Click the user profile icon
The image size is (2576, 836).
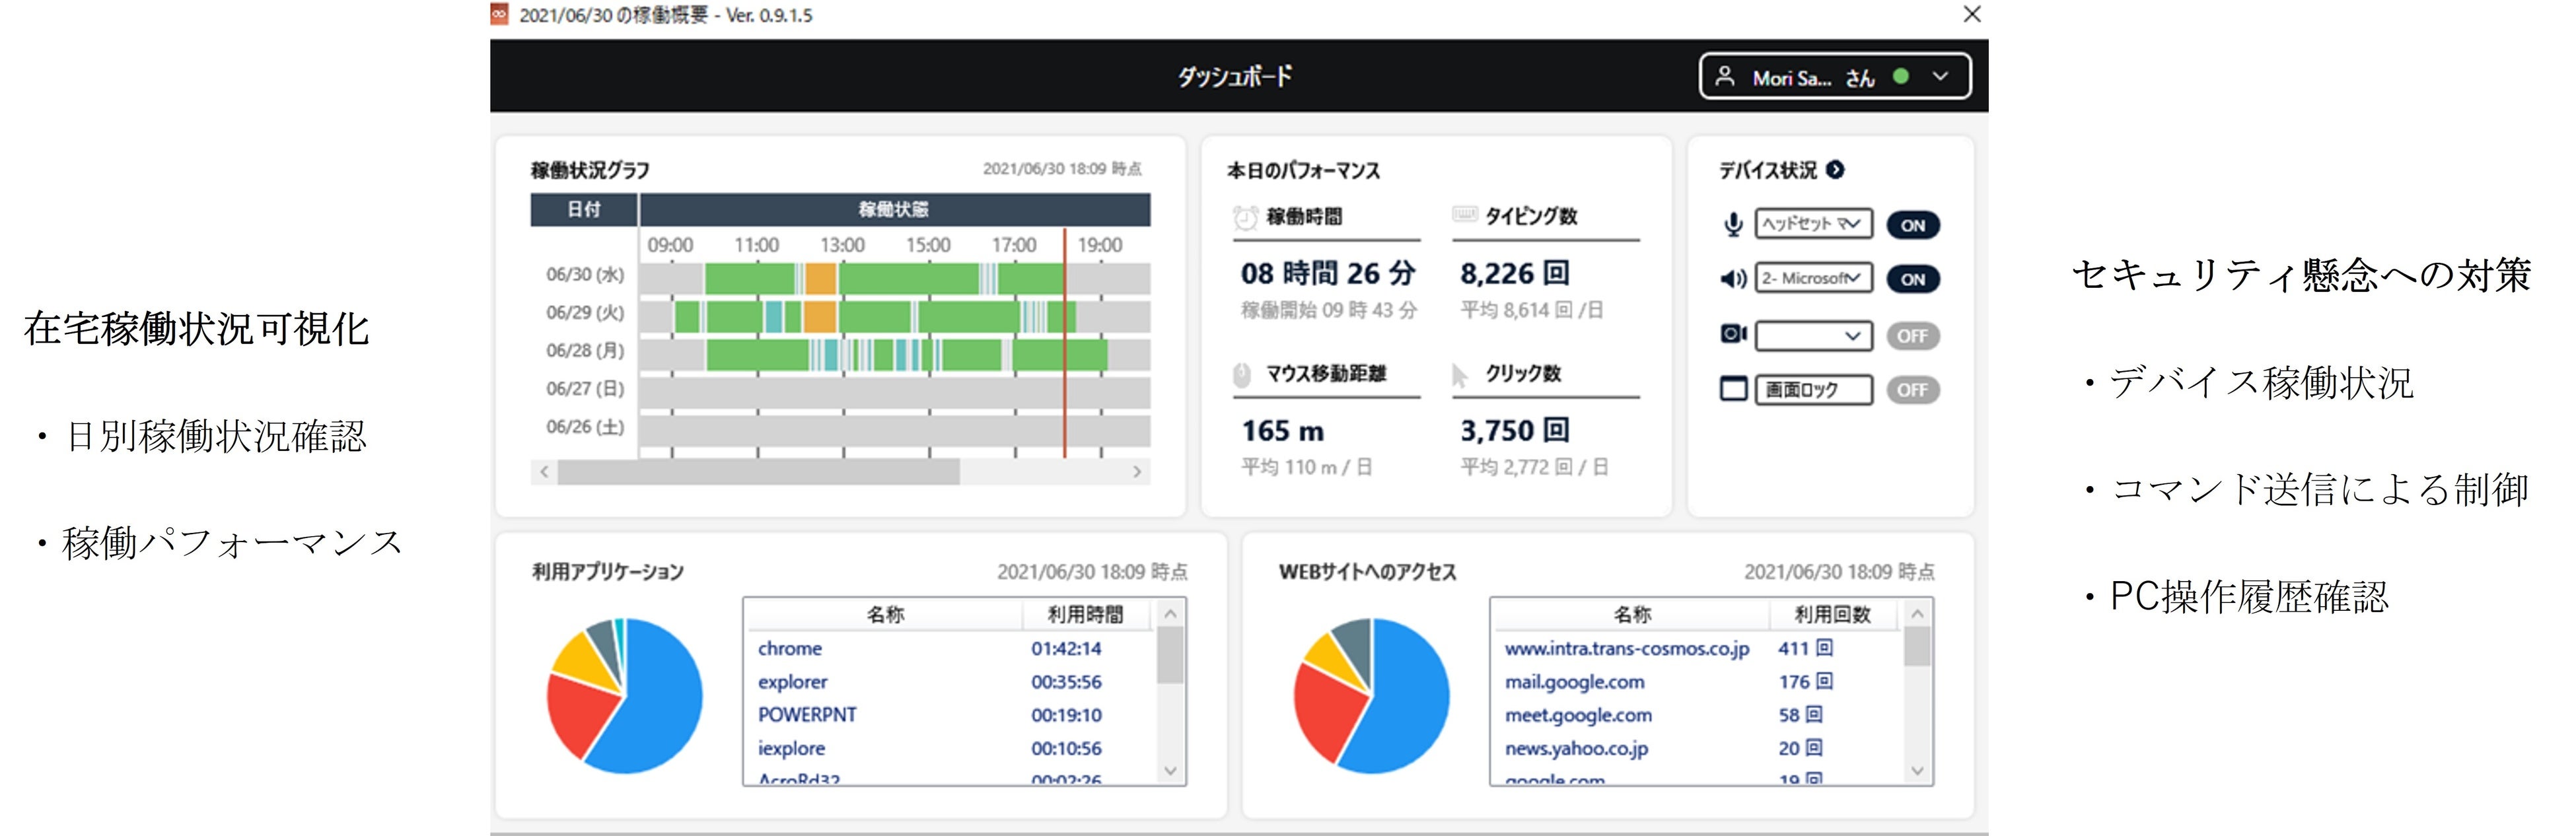pyautogui.click(x=1725, y=77)
